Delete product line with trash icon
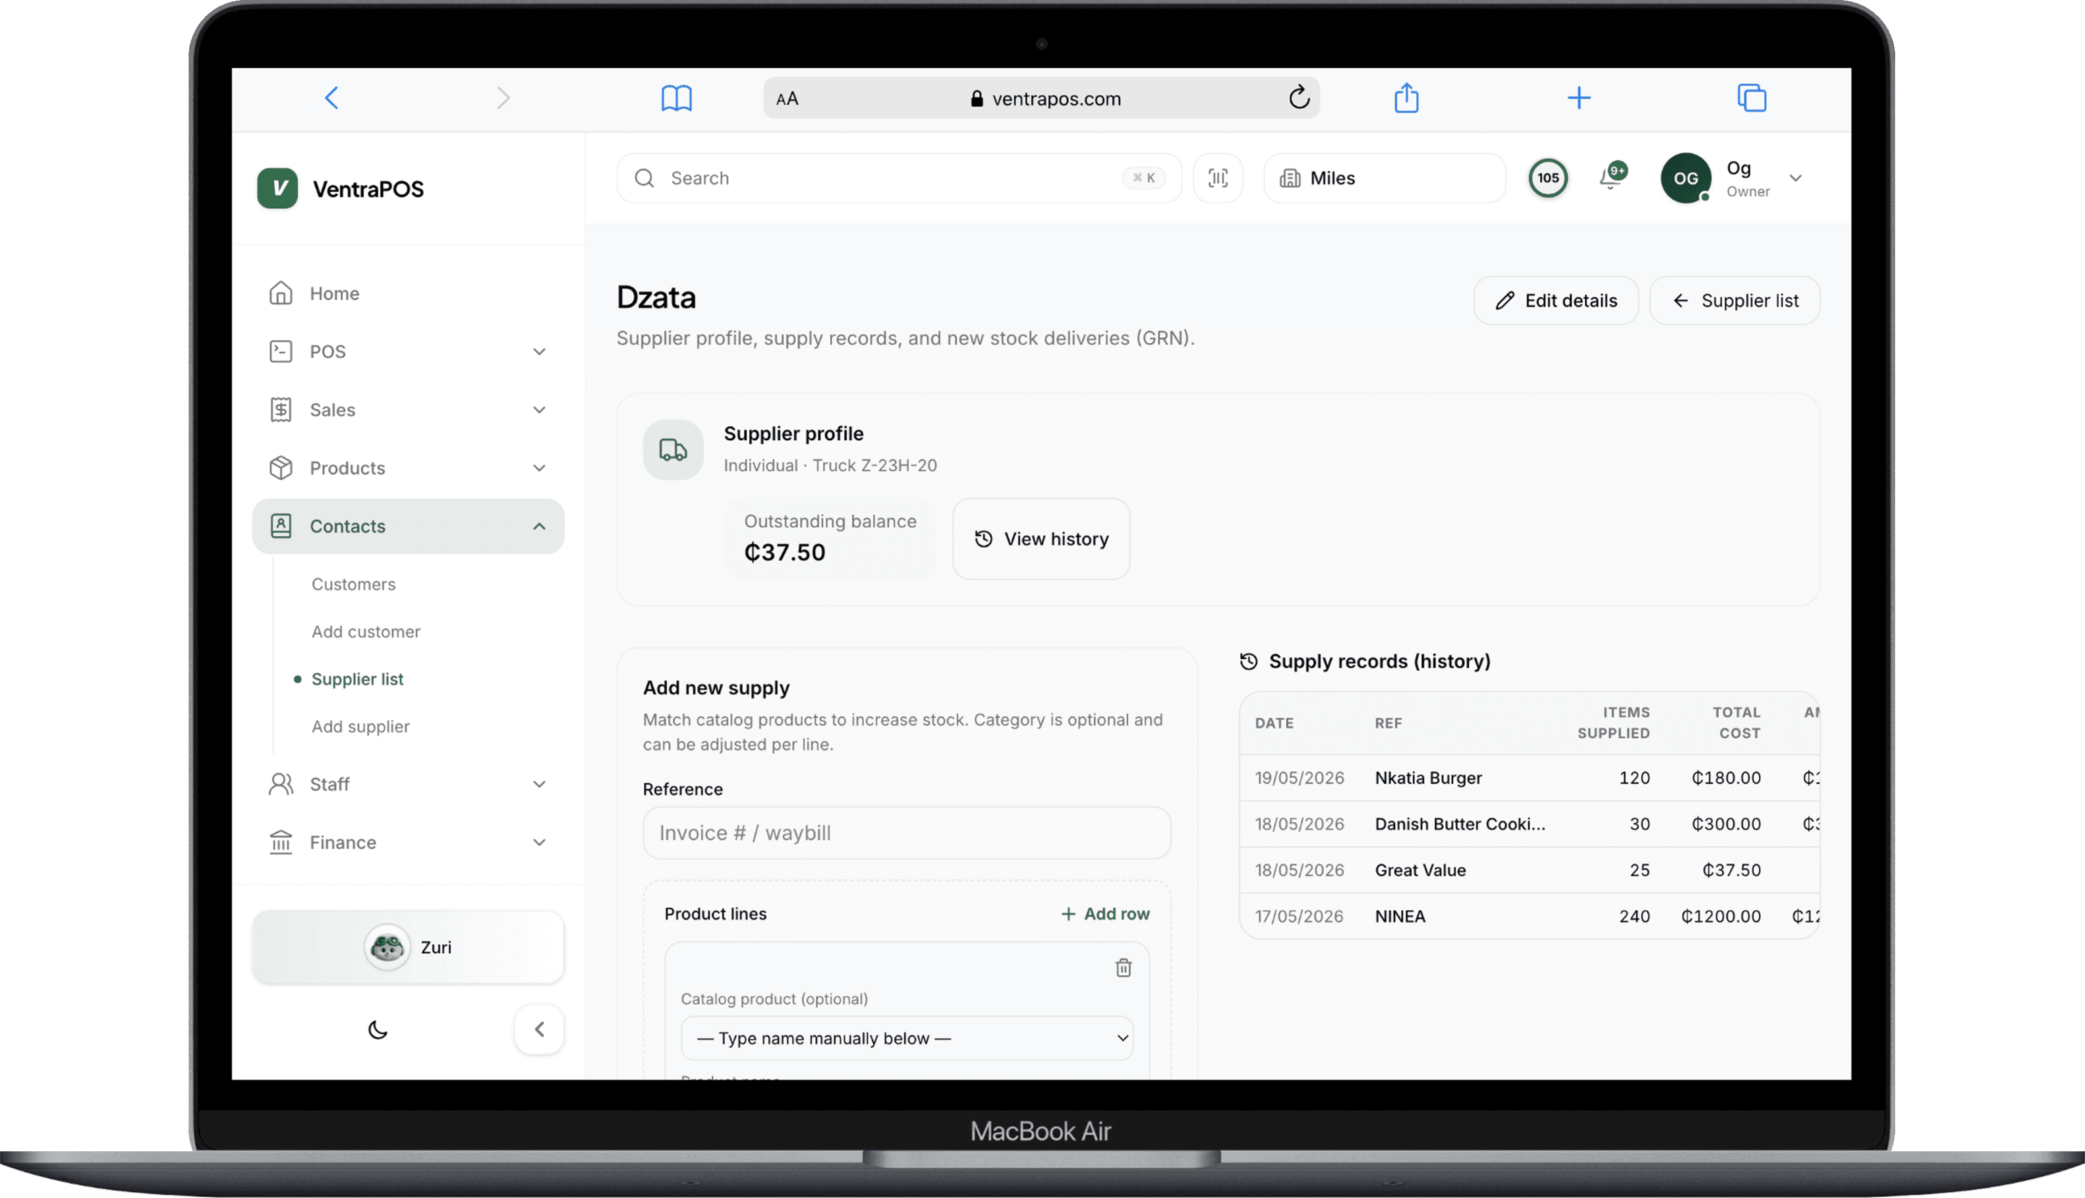 tap(1123, 967)
